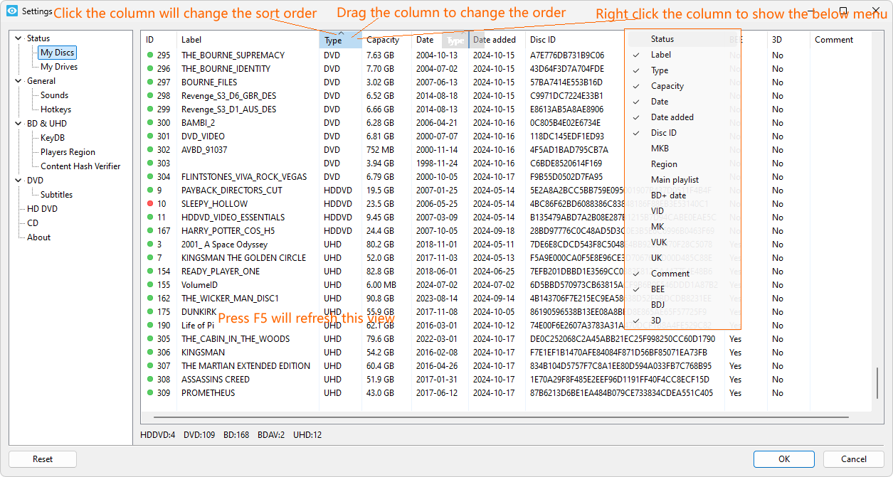Collapse the DVD tree node

coord(19,181)
